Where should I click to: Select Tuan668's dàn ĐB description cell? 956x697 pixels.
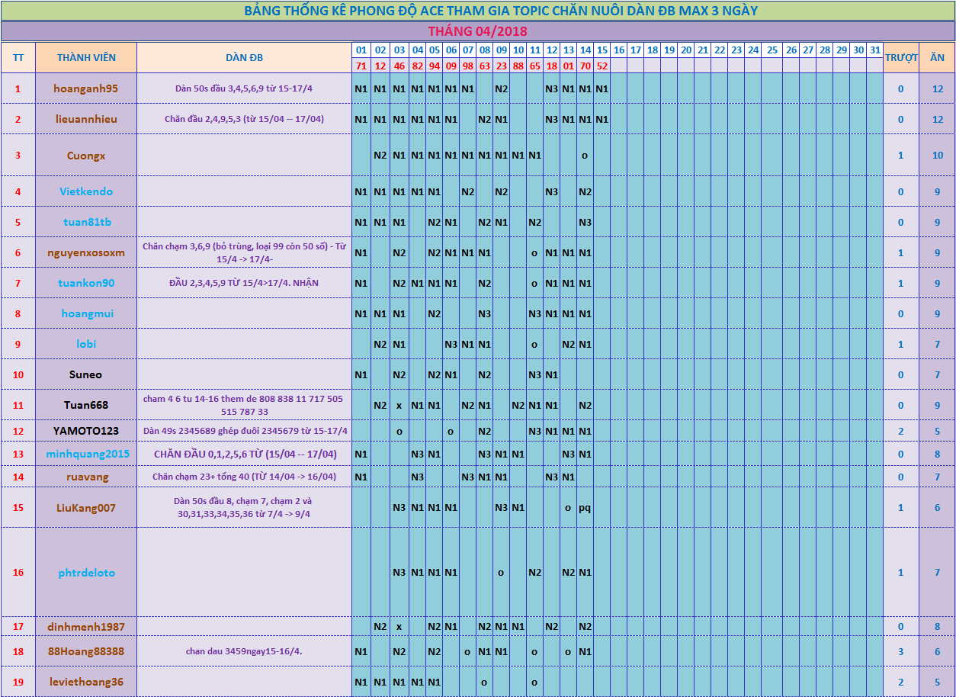244,405
